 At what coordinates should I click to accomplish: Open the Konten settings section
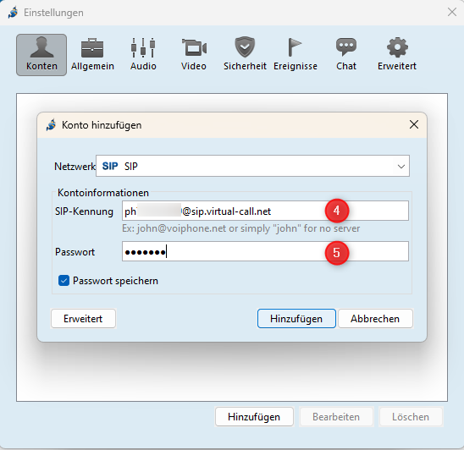[x=41, y=55]
